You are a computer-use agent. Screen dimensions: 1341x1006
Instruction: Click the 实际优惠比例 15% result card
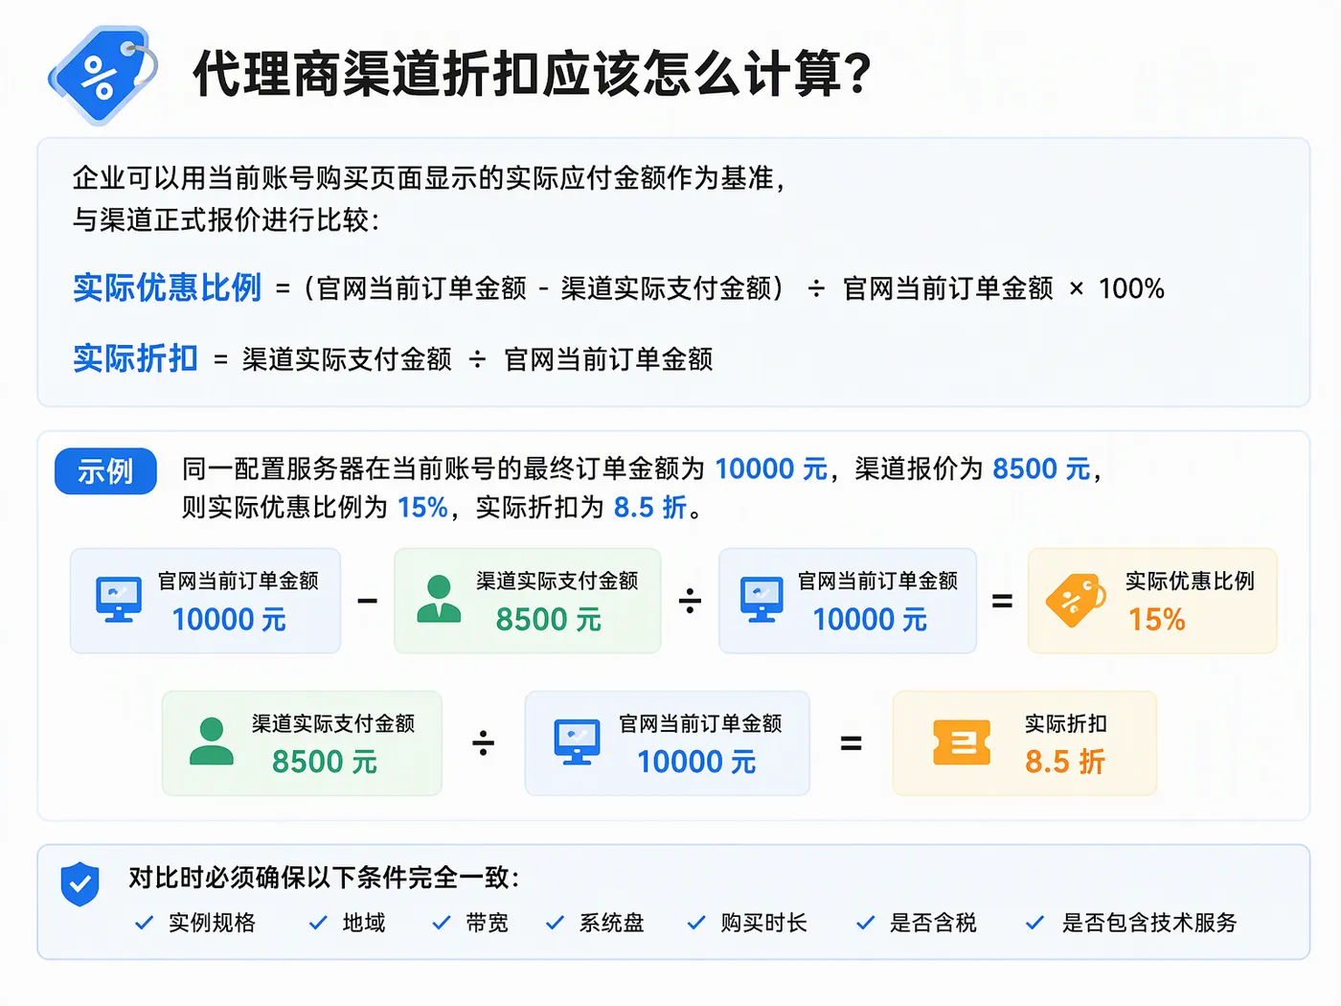(x=1152, y=601)
